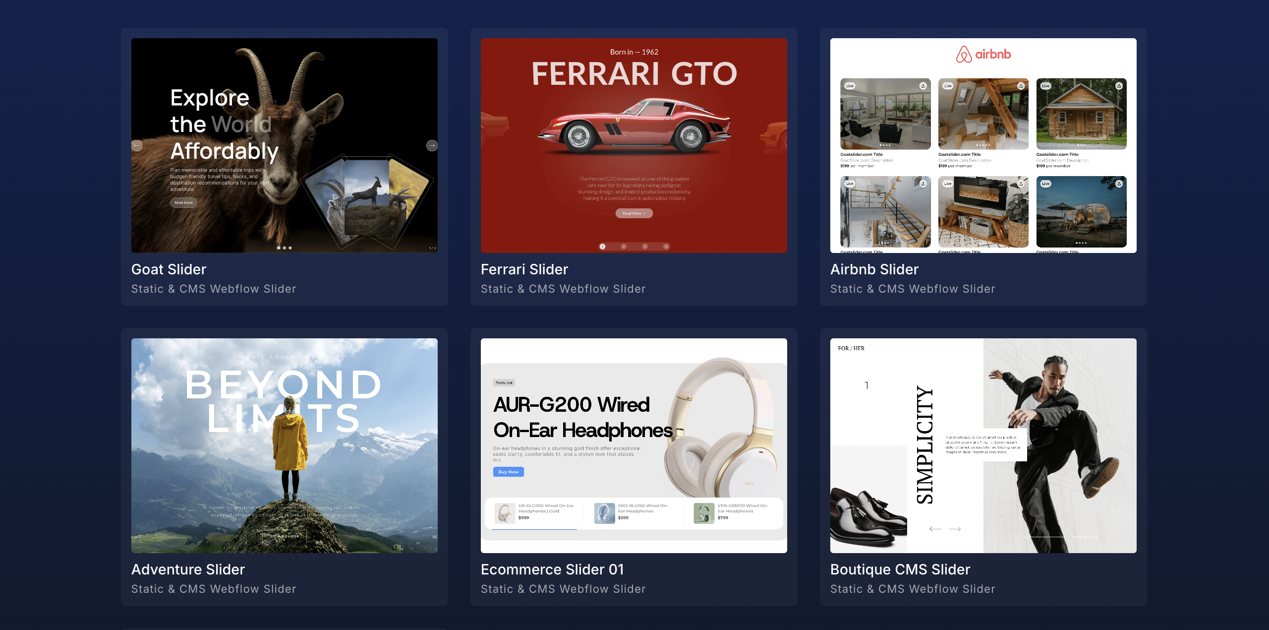Viewport: 1269px width, 630px height.
Task: Open the Ecommerce Slider 01 preview thumbnail
Action: point(634,445)
